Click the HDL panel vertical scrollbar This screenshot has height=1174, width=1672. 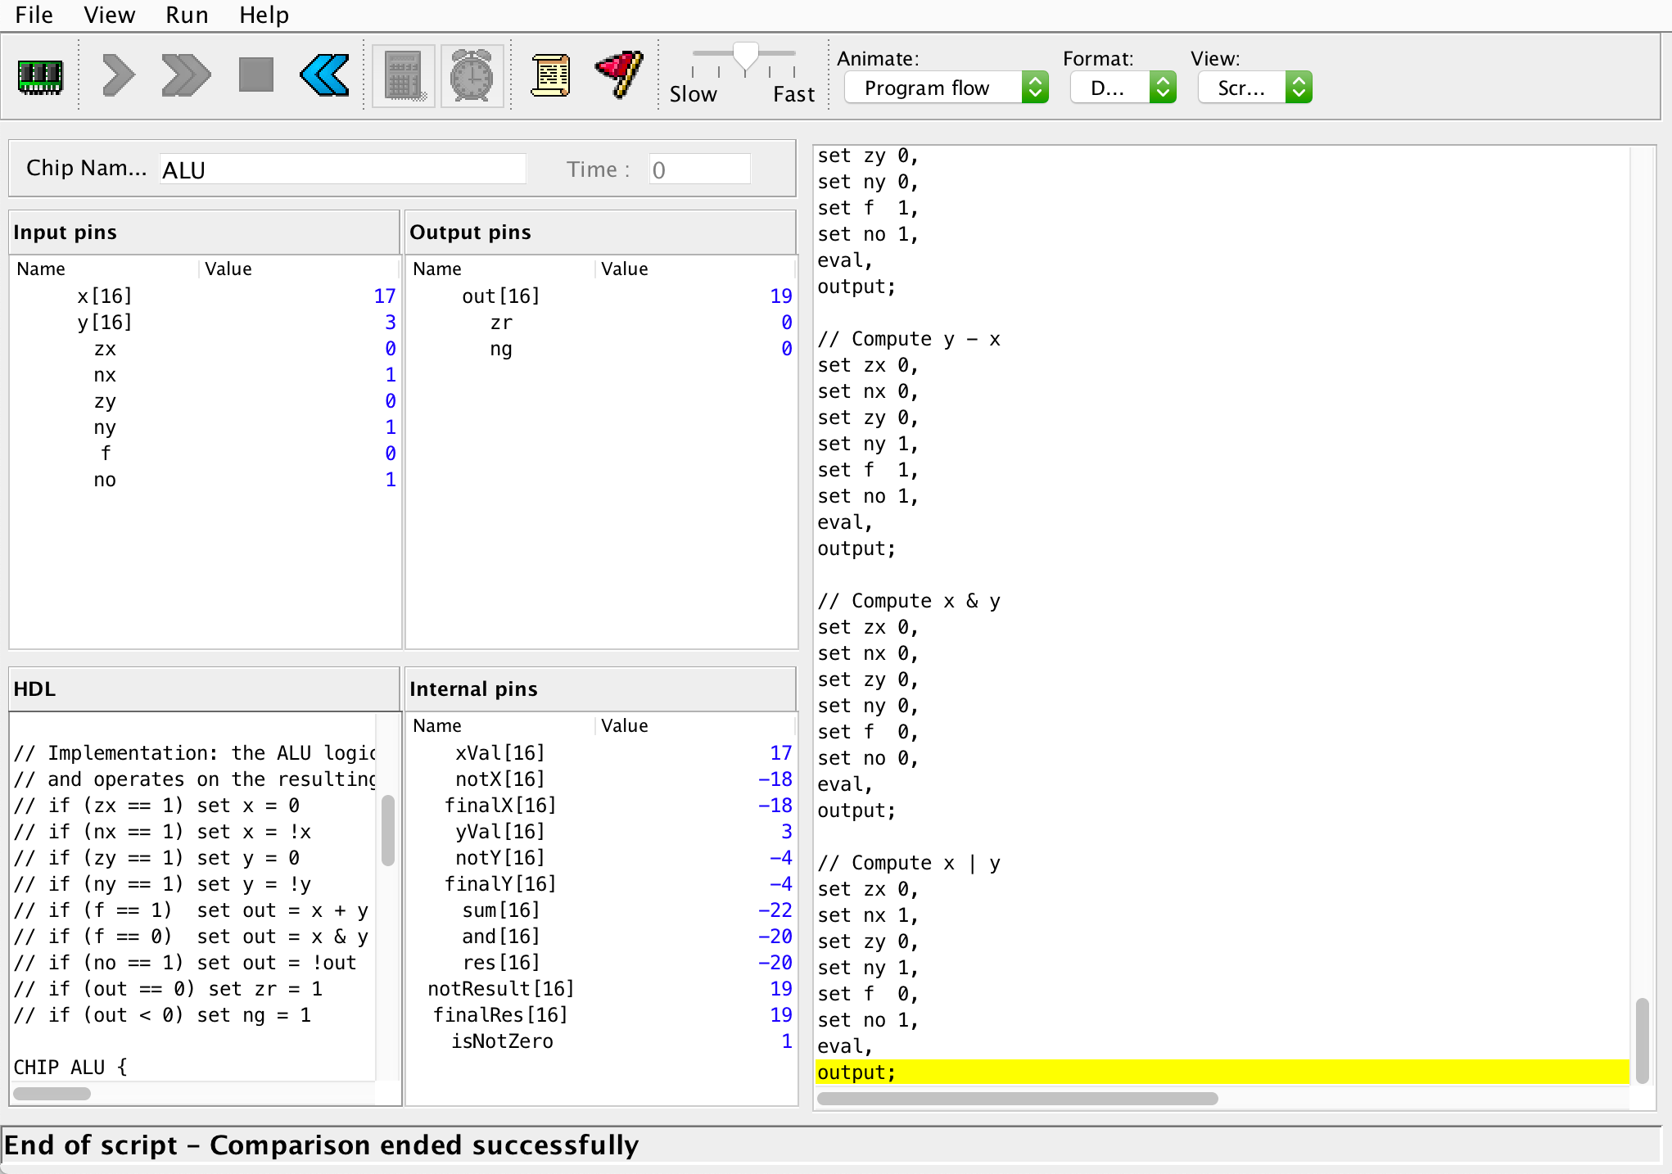pos(388,830)
